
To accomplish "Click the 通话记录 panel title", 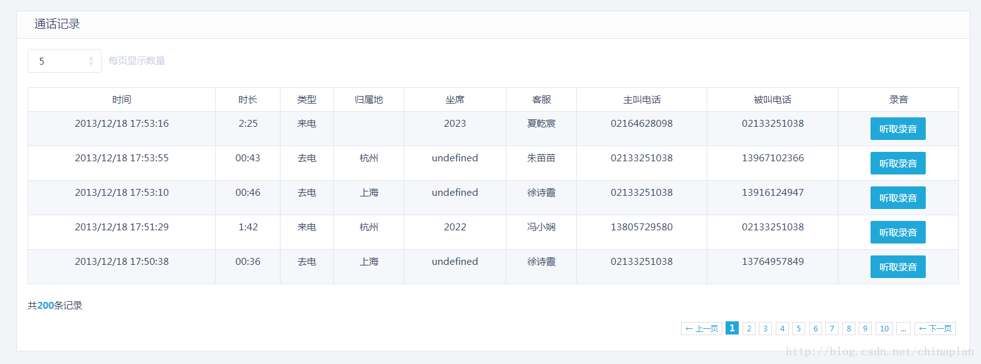I will click(x=57, y=24).
